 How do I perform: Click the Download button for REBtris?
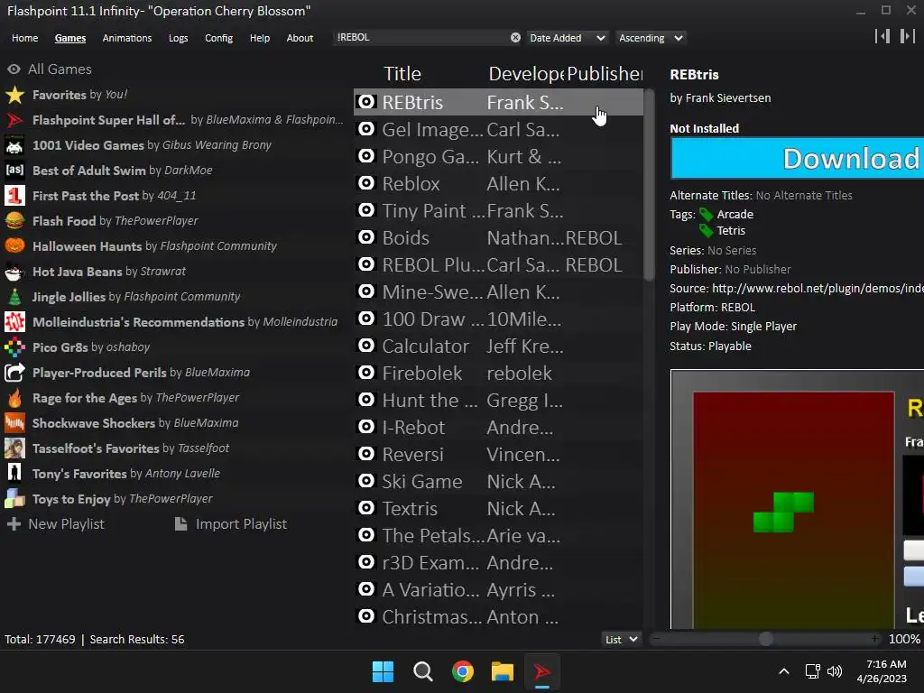(798, 159)
